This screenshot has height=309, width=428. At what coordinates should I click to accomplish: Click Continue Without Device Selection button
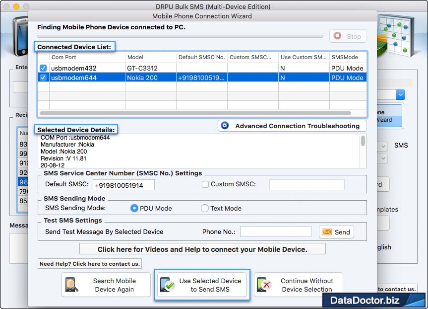(x=299, y=285)
